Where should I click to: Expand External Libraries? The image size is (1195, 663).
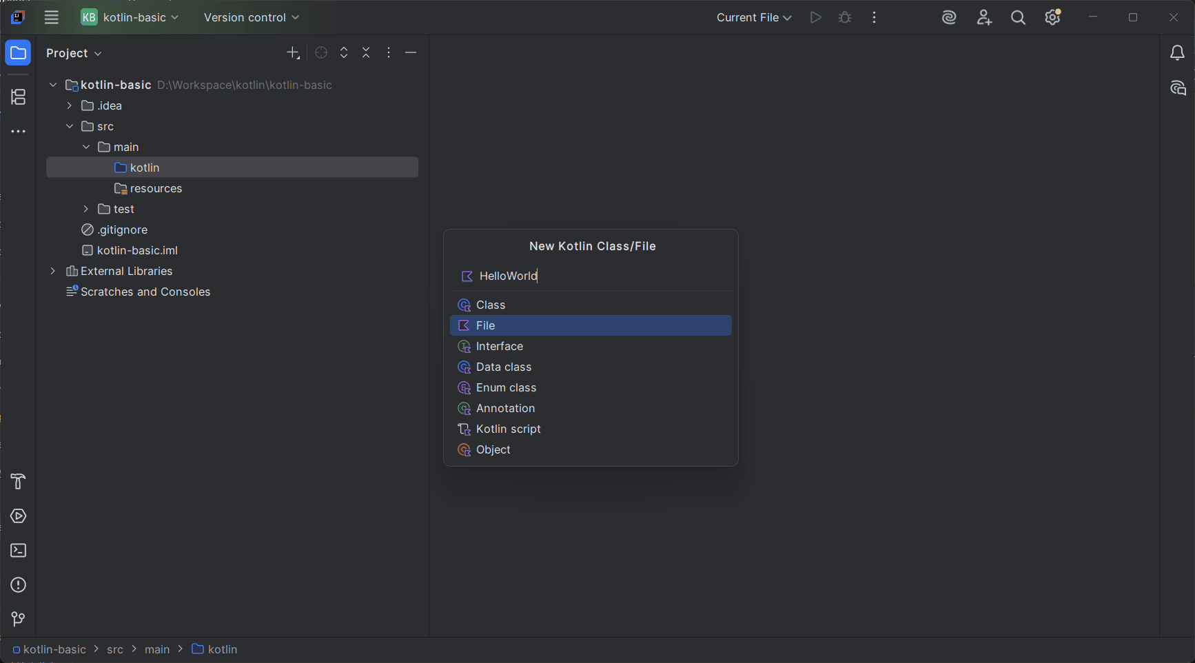(52, 271)
